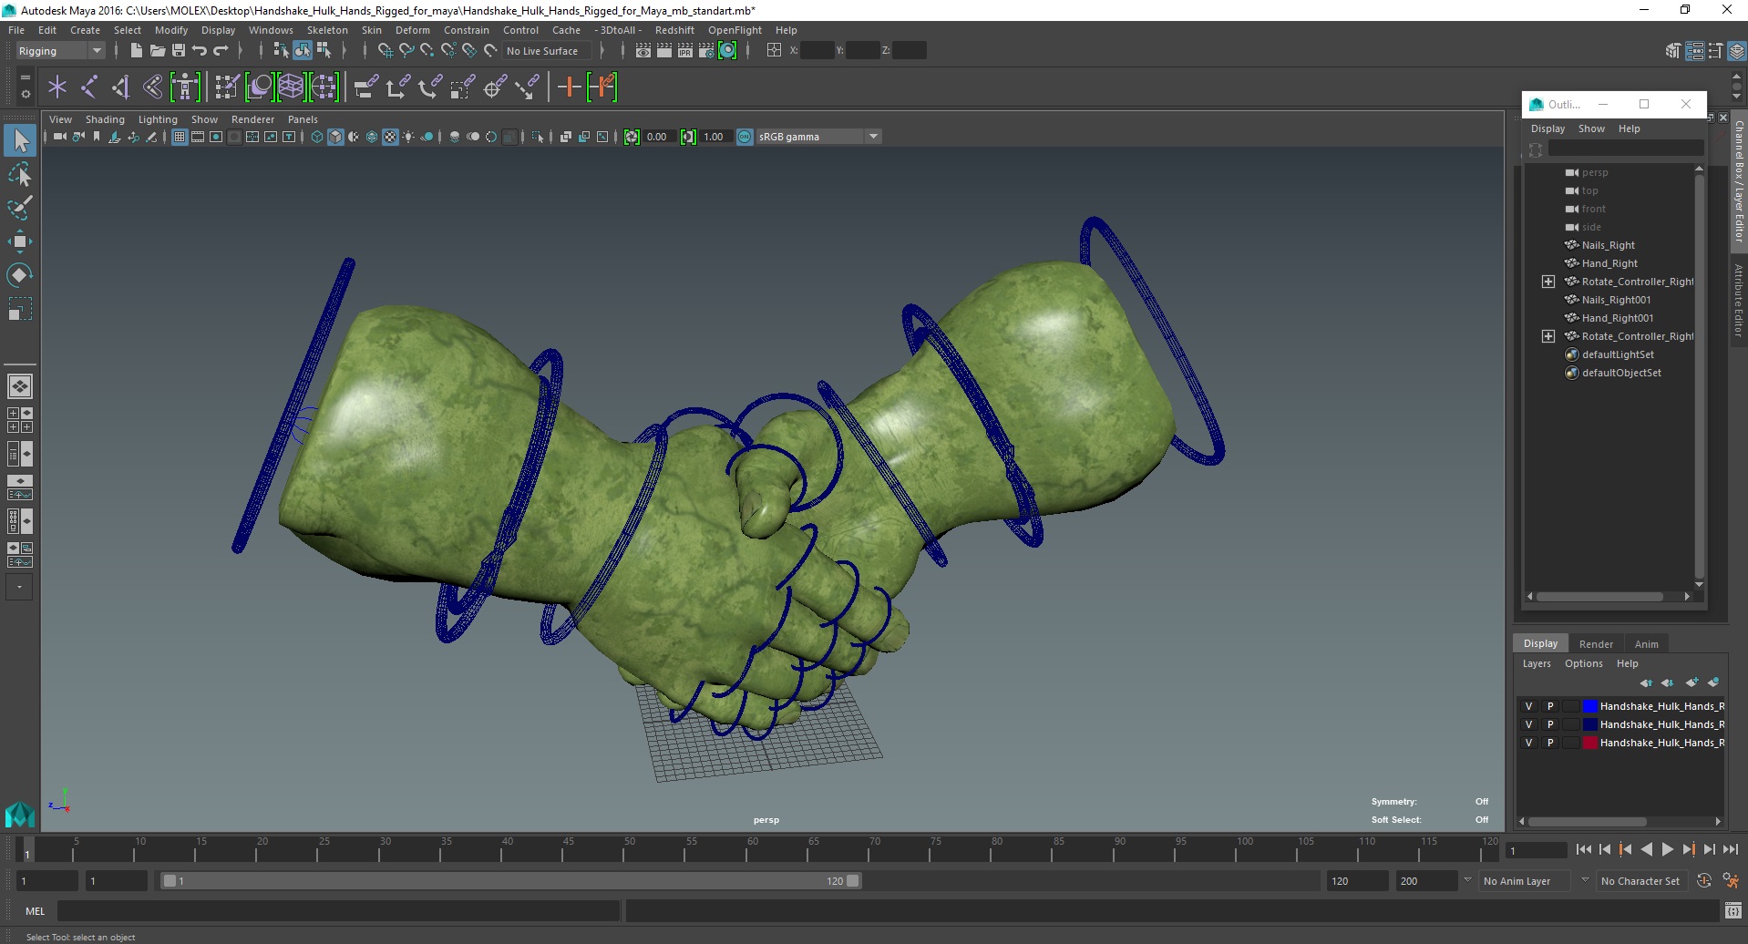Pick the Lasso Select tool in the toolbox
The image size is (1748, 944).
pyautogui.click(x=20, y=174)
